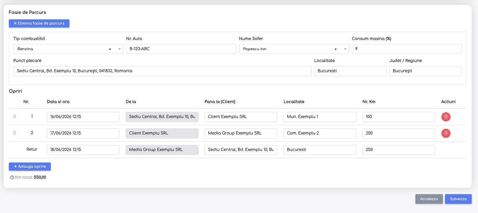Image resolution: width=478 pixels, height=213 pixels.
Task: Clear the Popescu Ion driver selection
Action: [x=336, y=49]
